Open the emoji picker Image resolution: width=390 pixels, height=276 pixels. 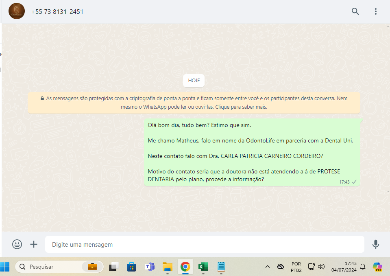17,244
